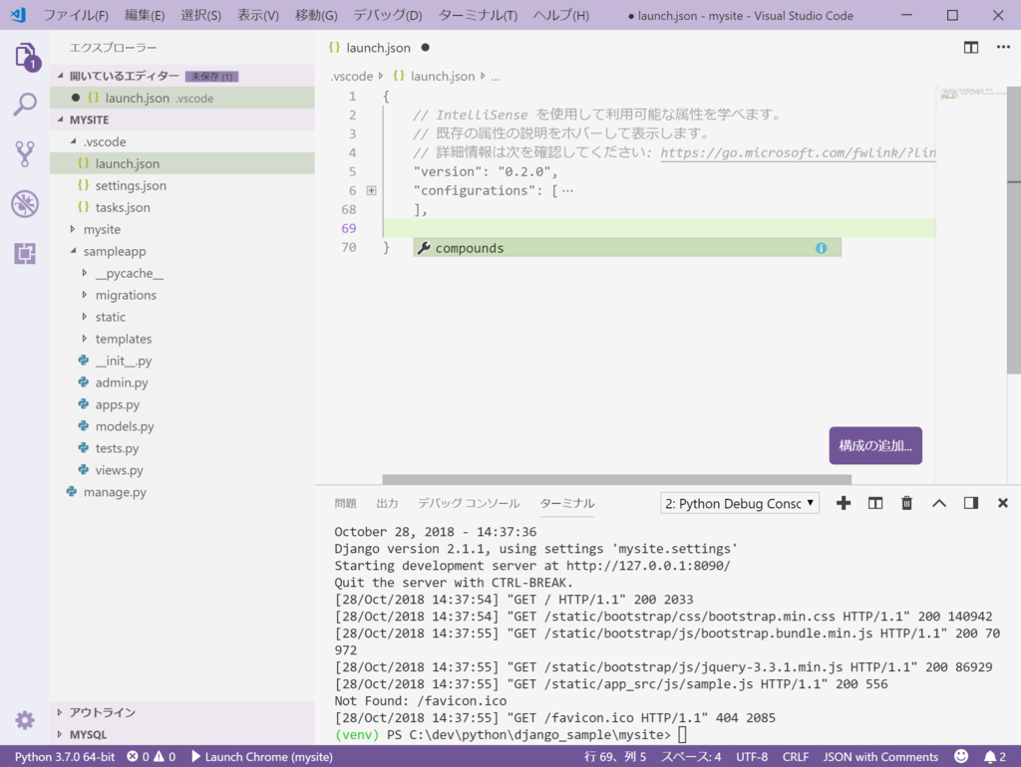Accept the compounds autocomplete suggestion

pos(626,248)
